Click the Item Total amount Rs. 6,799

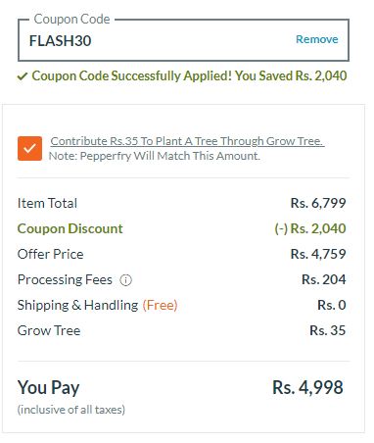(318, 203)
